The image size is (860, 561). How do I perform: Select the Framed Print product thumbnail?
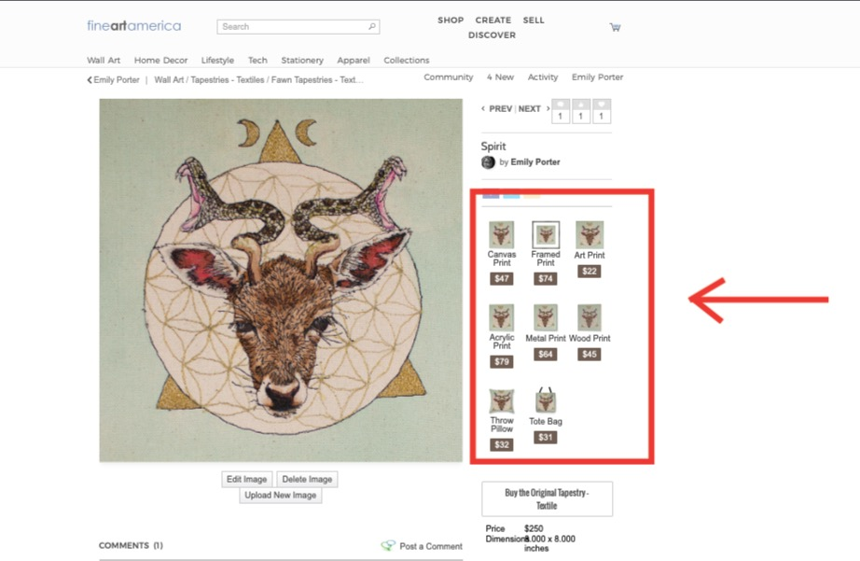(546, 234)
